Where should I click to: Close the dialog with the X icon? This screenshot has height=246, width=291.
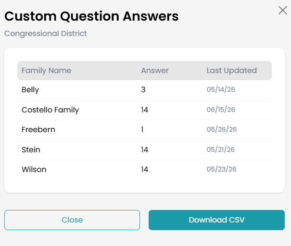(283, 11)
